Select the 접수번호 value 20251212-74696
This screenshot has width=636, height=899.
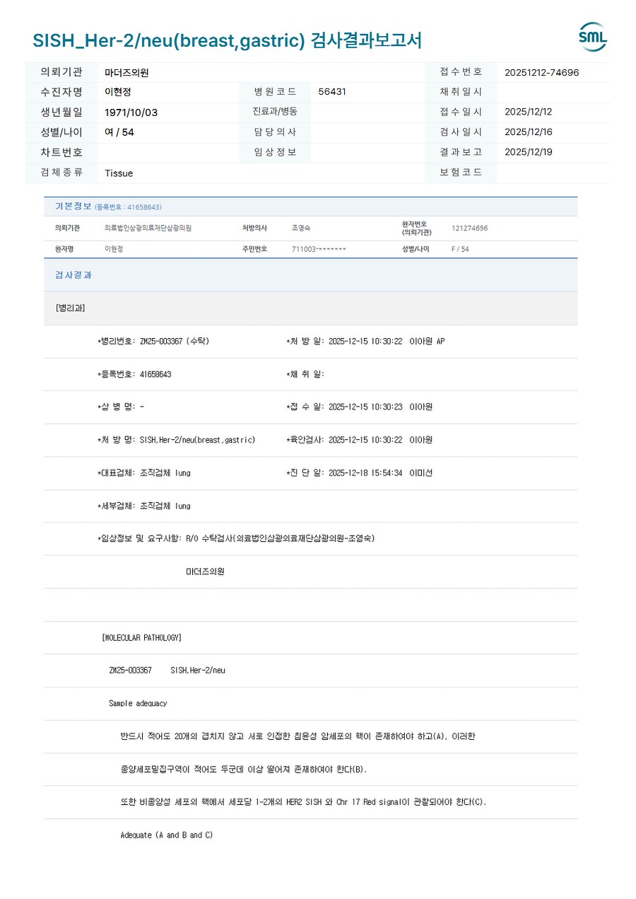tap(541, 72)
